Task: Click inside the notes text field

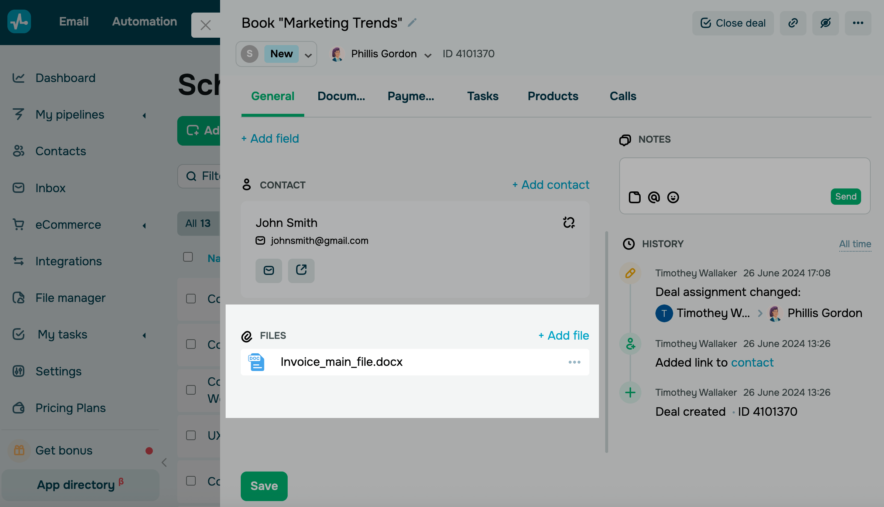Action: [744, 174]
